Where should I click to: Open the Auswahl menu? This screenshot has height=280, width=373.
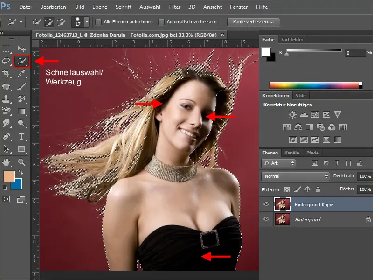pos(150,7)
